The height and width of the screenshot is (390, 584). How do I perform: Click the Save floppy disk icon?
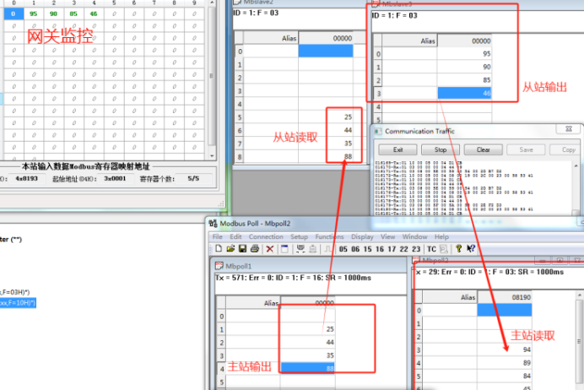[x=242, y=249]
